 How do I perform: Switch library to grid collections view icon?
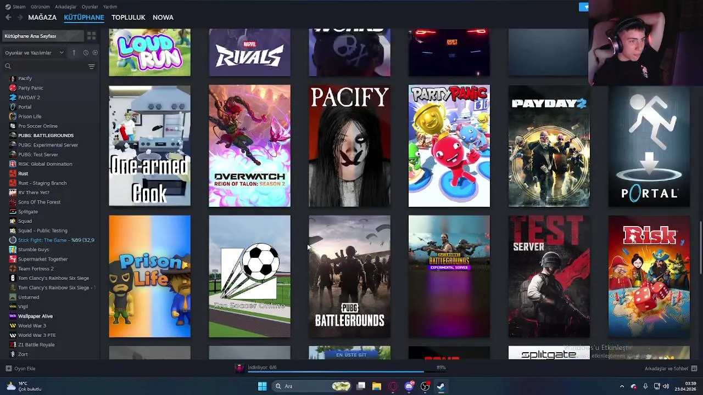pyautogui.click(x=91, y=36)
